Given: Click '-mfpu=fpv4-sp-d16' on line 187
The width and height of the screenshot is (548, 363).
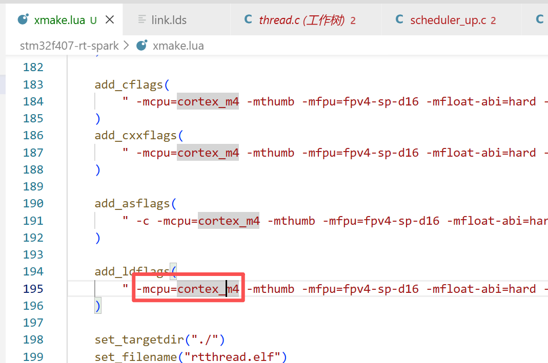Looking at the screenshot, I should point(360,153).
